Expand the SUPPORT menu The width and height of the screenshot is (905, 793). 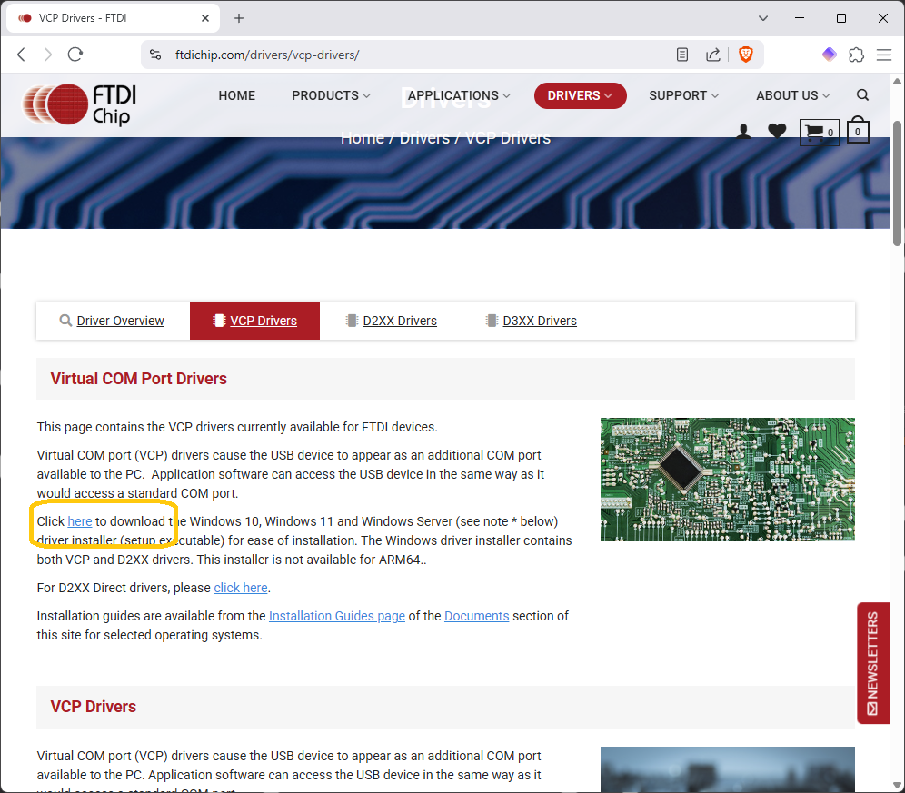(x=684, y=95)
